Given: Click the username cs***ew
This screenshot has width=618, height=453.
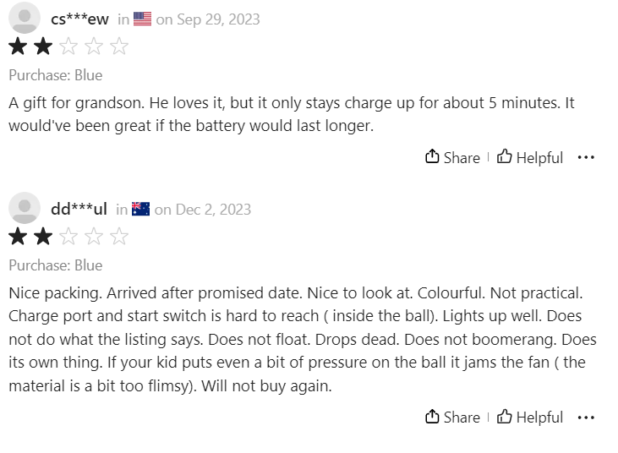Looking at the screenshot, I should pyautogui.click(x=79, y=19).
